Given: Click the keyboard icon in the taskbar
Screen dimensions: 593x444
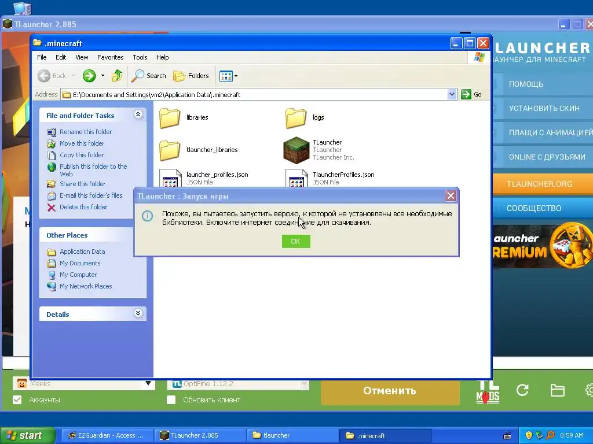Looking at the screenshot, I should [x=507, y=436].
